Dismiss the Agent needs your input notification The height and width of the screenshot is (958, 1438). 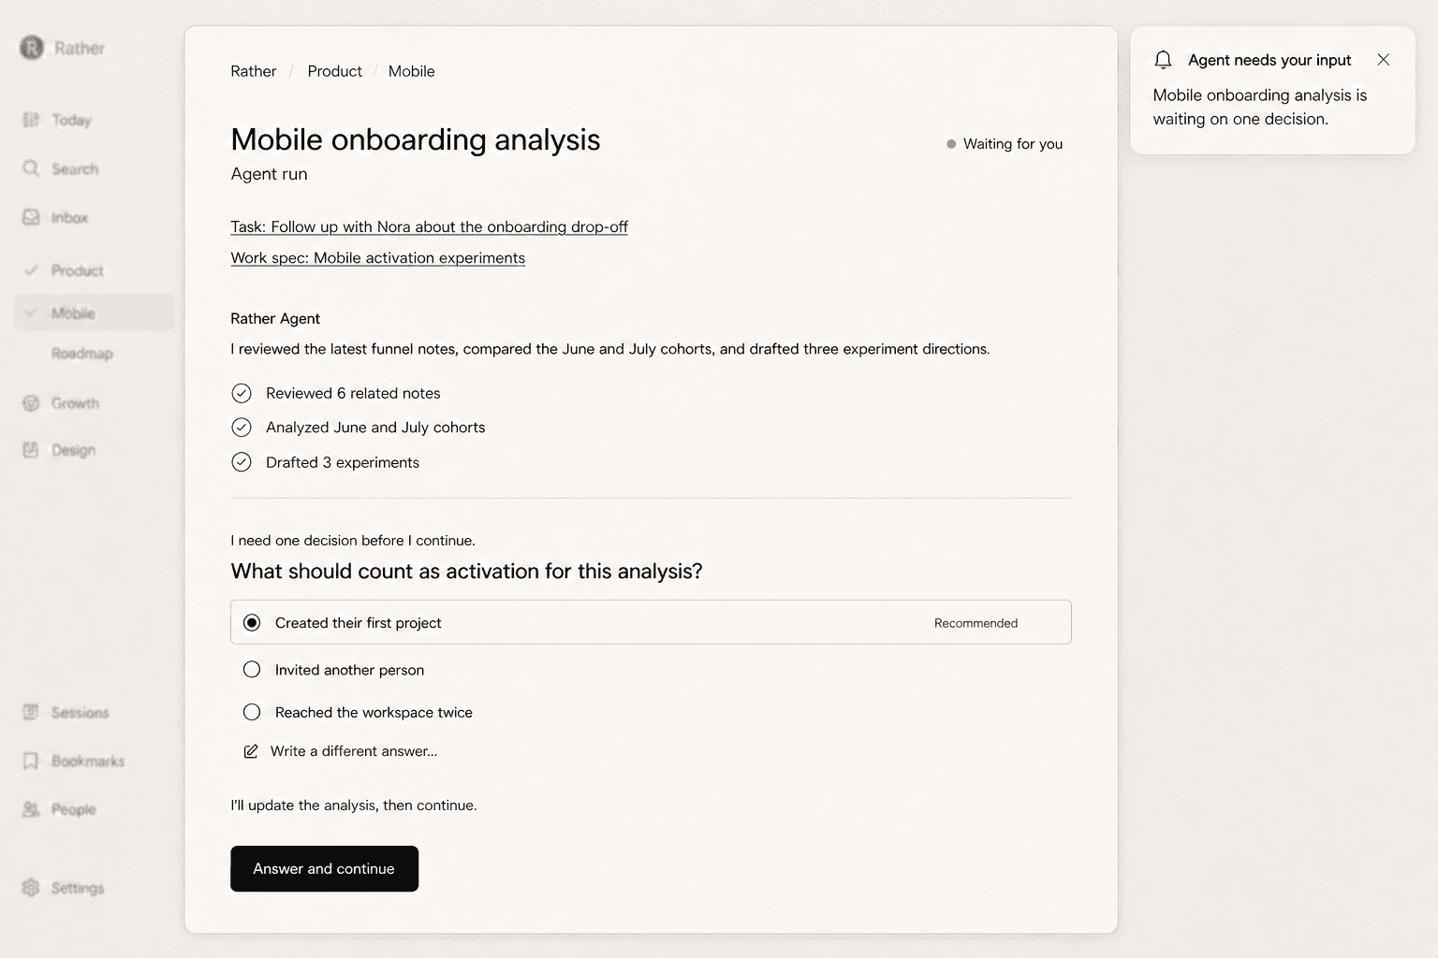click(x=1383, y=60)
